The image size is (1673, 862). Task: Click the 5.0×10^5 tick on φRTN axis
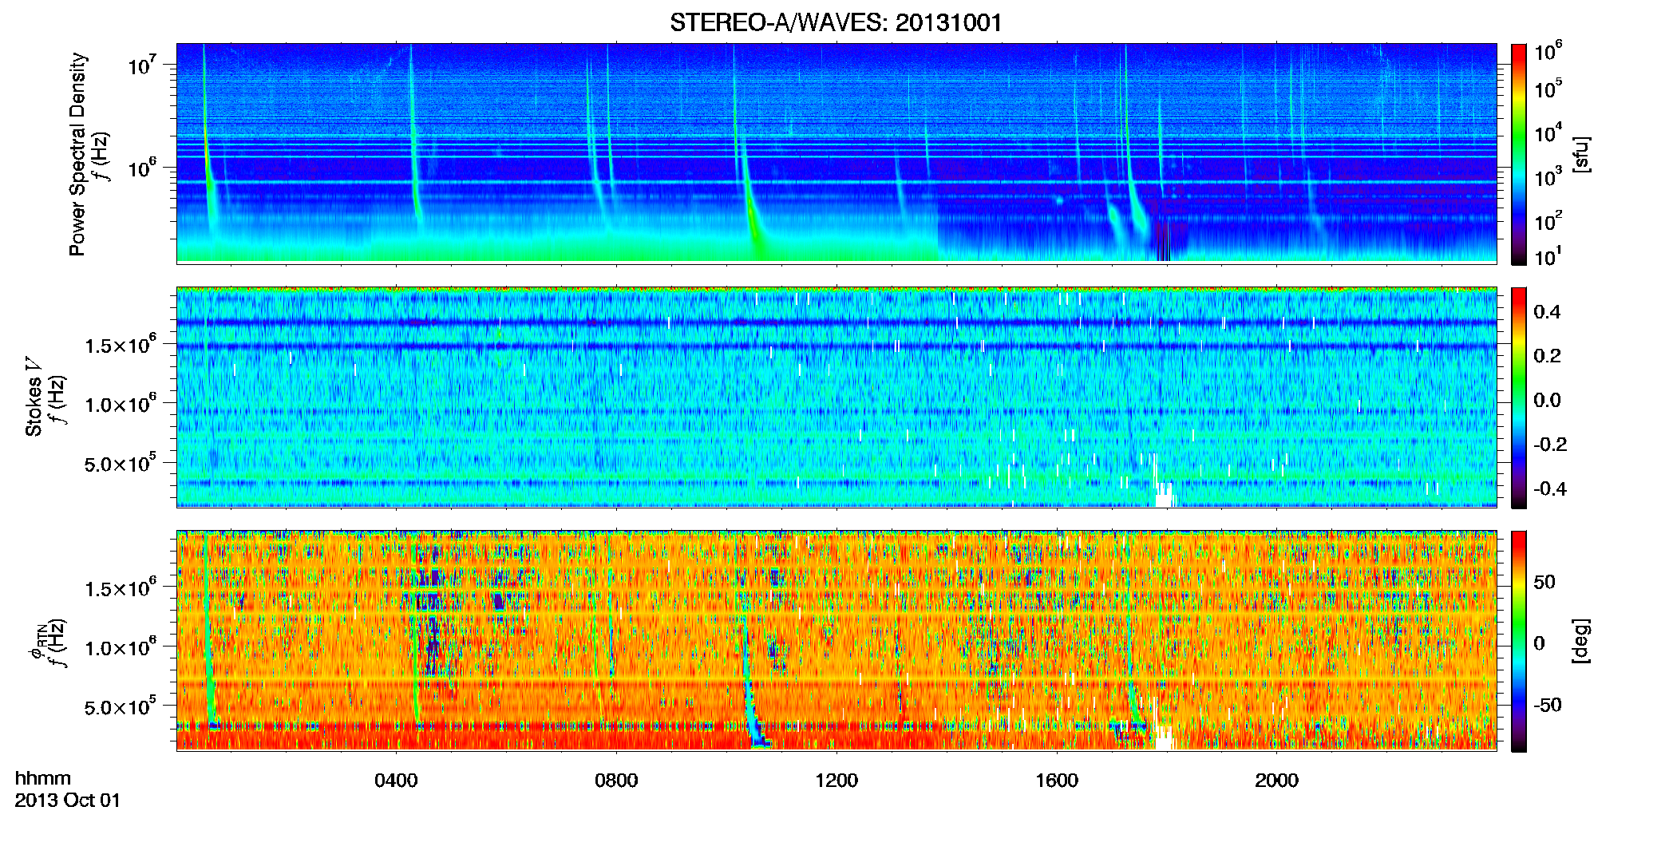coord(120,706)
